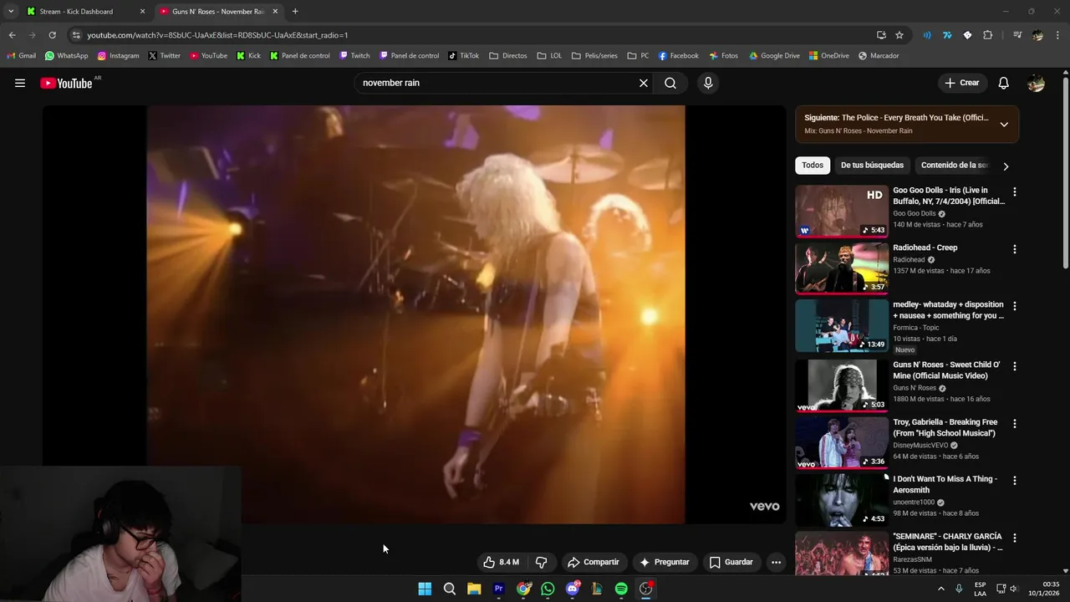This screenshot has width=1070, height=602.
Task: Open the site information control in the address bar
Action: pyautogui.click(x=76, y=35)
